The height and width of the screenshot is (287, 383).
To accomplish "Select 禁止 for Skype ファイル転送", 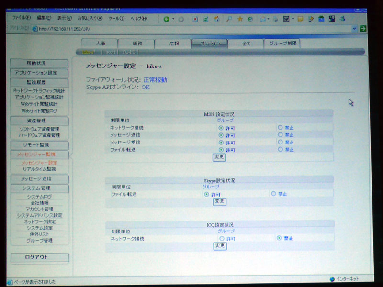I will point(273,194).
